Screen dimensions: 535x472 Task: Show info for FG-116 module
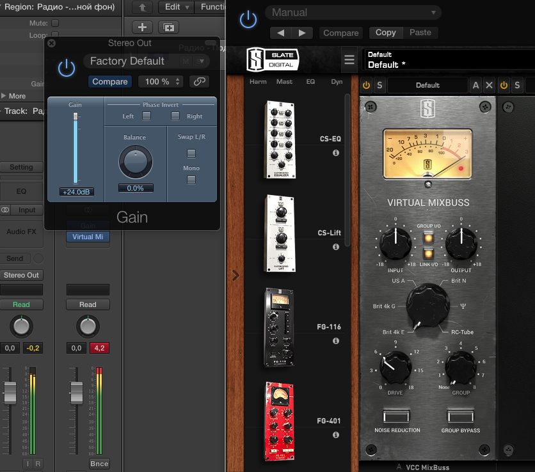(x=336, y=341)
